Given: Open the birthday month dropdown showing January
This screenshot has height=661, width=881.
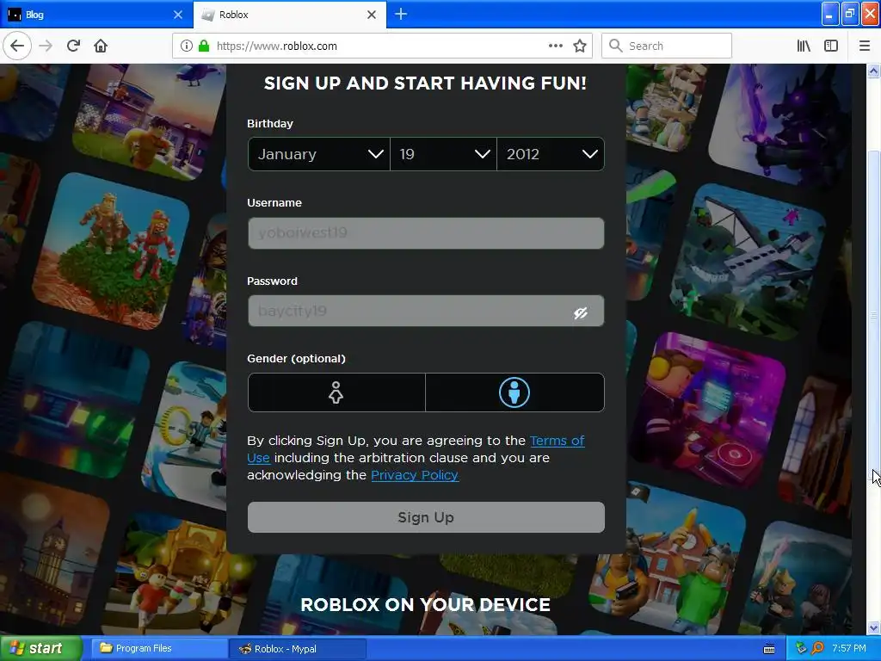Looking at the screenshot, I should pyautogui.click(x=318, y=154).
